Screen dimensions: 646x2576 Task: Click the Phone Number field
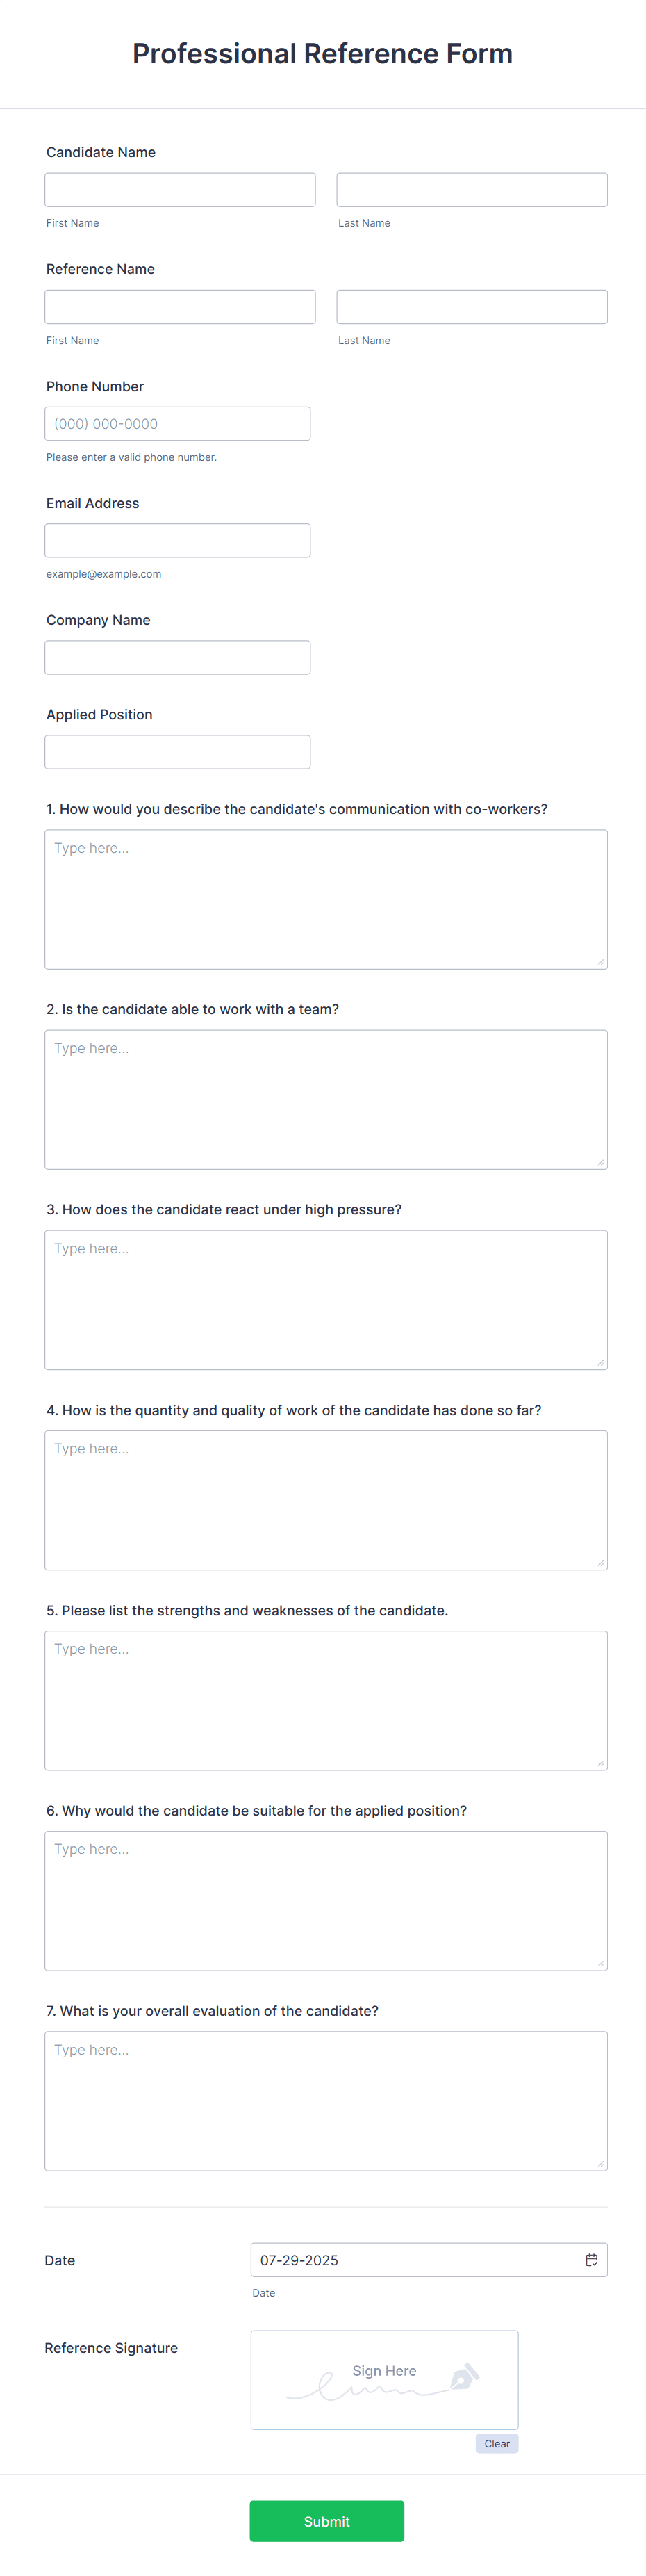(177, 423)
